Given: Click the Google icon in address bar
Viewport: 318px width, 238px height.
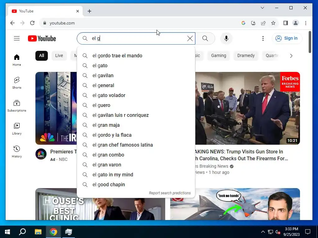Looking at the screenshot, I should pos(243,23).
